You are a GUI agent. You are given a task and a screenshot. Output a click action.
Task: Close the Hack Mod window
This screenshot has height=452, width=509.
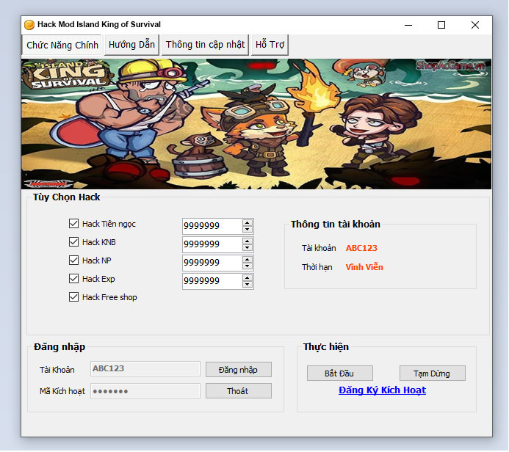click(x=475, y=25)
